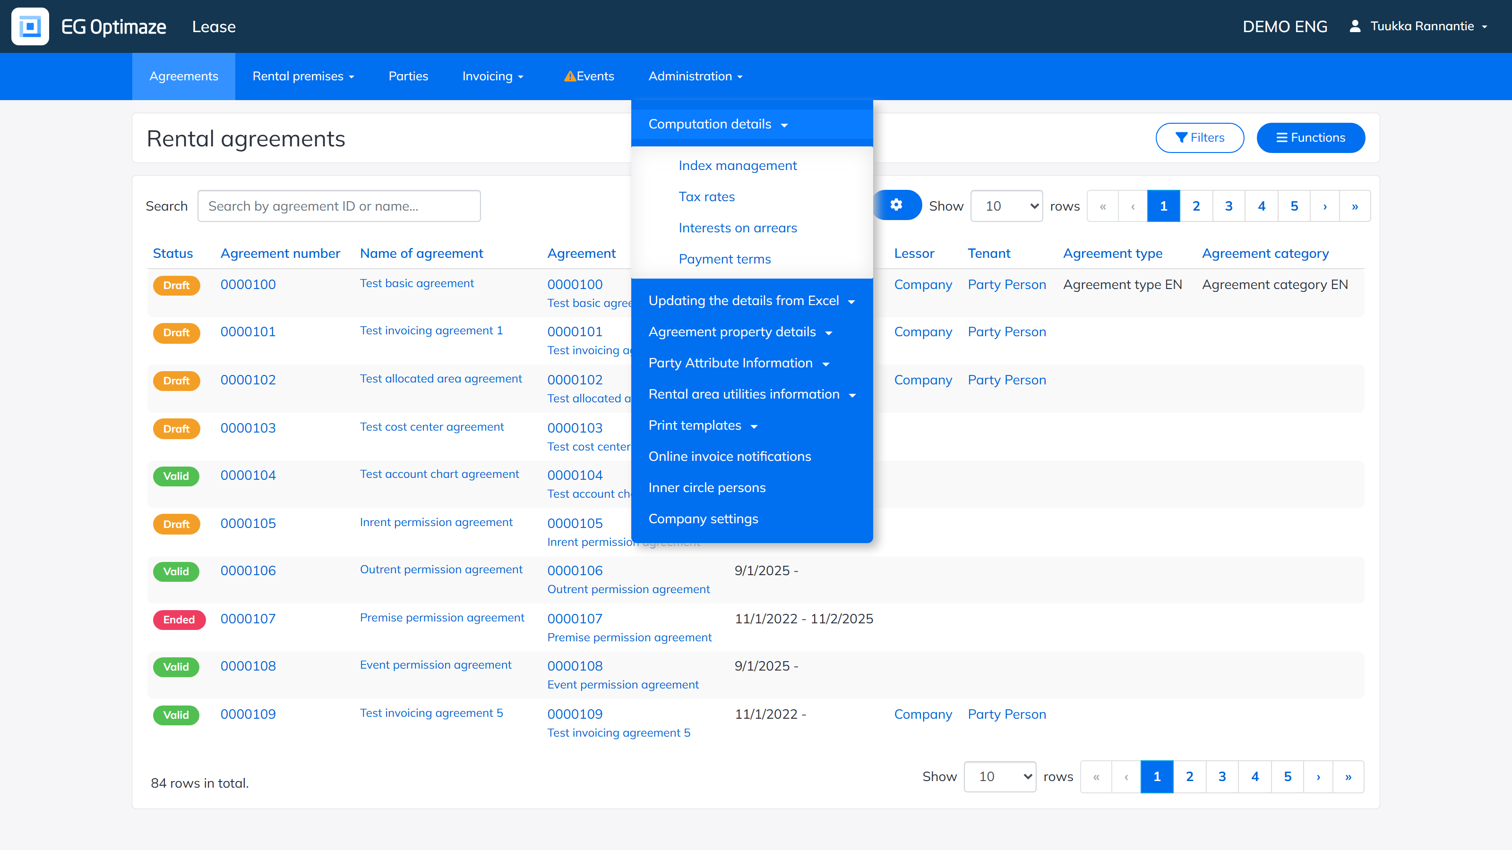Select Payment terms menu item

coord(724,259)
